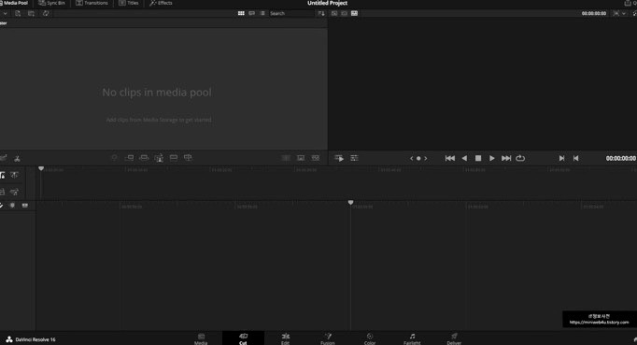The height and width of the screenshot is (345, 637).
Task: Switch media pool to filmstrip view
Action: click(252, 13)
